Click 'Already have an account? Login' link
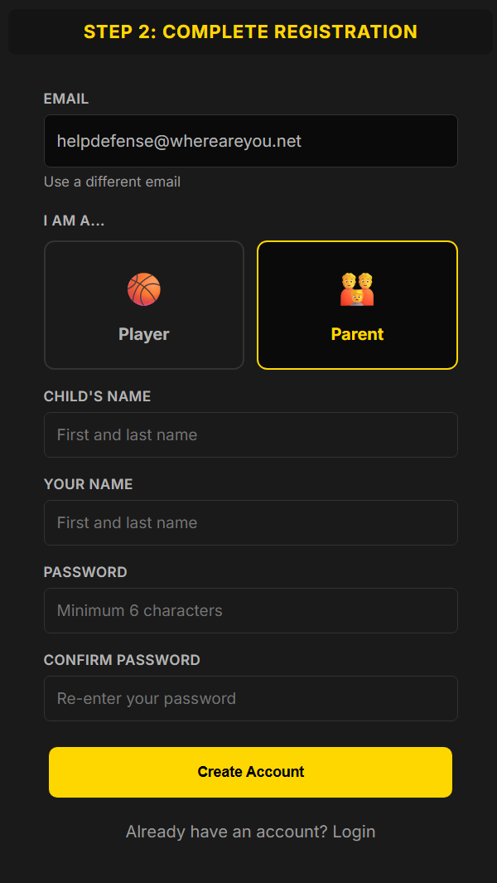This screenshot has width=497, height=883. [250, 832]
